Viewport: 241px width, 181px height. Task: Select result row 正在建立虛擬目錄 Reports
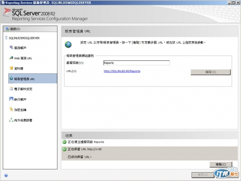coord(149,142)
